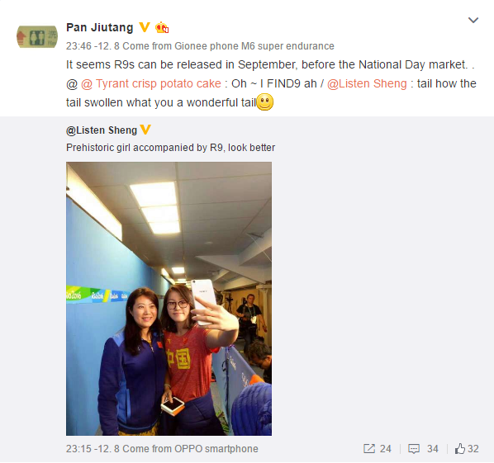Open the comments icon showing 34
494x463 pixels.
click(x=414, y=449)
